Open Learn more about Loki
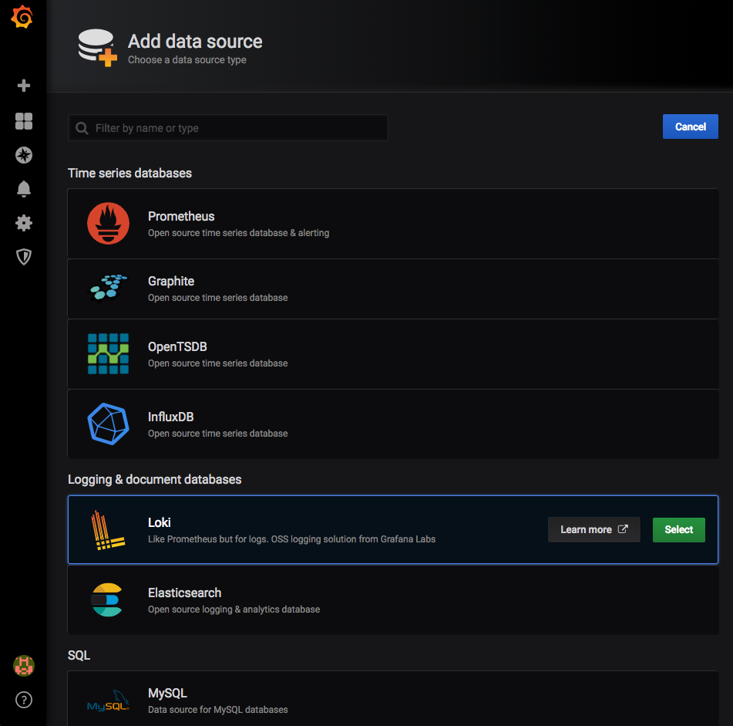The height and width of the screenshot is (726, 733). coord(593,529)
